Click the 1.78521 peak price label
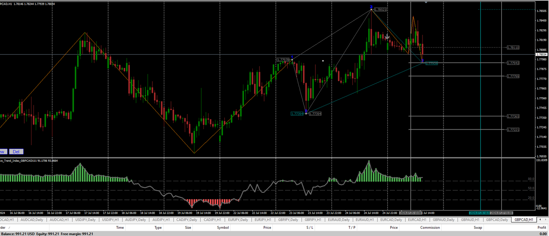This screenshot has width=549, height=236. tap(380, 10)
